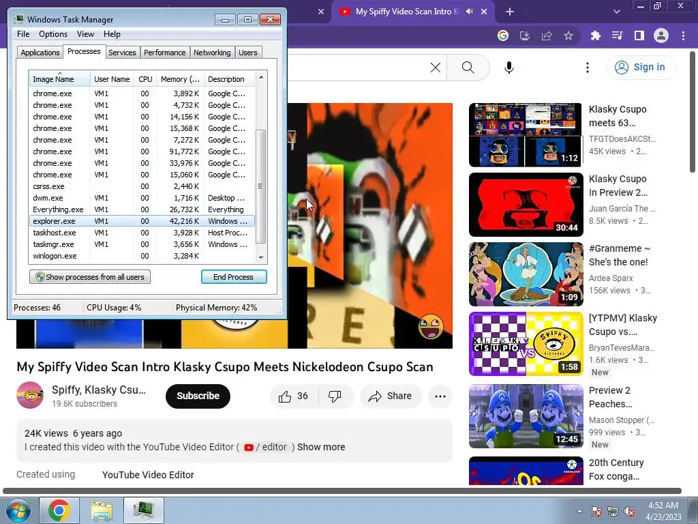
Task: Click the Action Center flag tray icon
Action: (x=596, y=511)
